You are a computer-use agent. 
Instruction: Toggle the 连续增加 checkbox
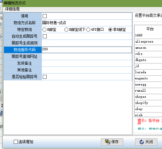[x=16, y=142]
